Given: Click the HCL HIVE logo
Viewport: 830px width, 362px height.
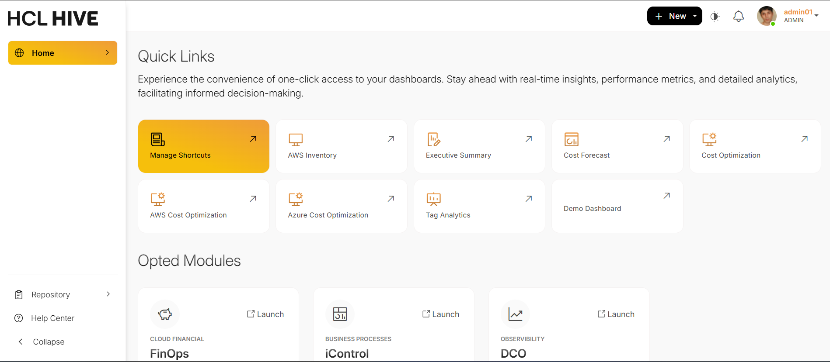Looking at the screenshot, I should click(x=53, y=18).
